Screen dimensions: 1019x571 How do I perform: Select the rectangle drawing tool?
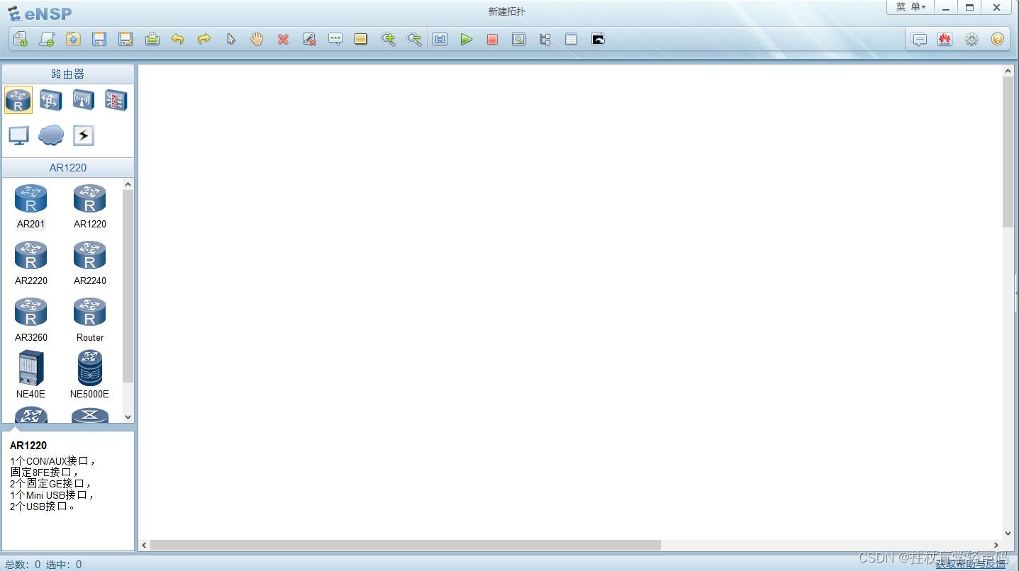coord(361,39)
